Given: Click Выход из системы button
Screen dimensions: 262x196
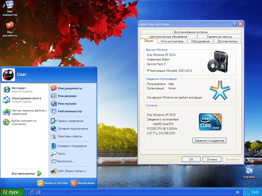Looking at the screenshot, I should coord(53,183).
